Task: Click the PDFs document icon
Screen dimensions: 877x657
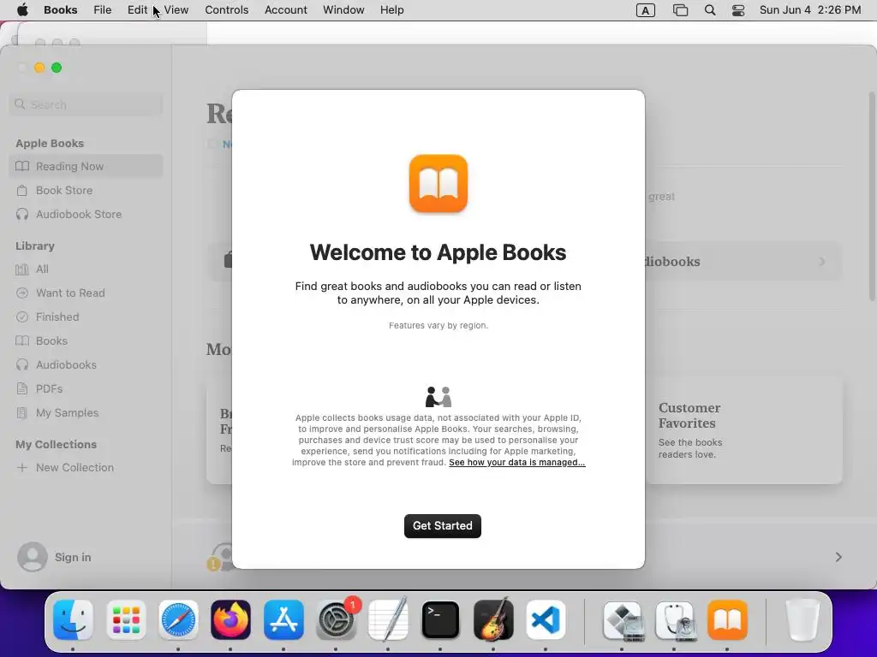Action: click(21, 389)
